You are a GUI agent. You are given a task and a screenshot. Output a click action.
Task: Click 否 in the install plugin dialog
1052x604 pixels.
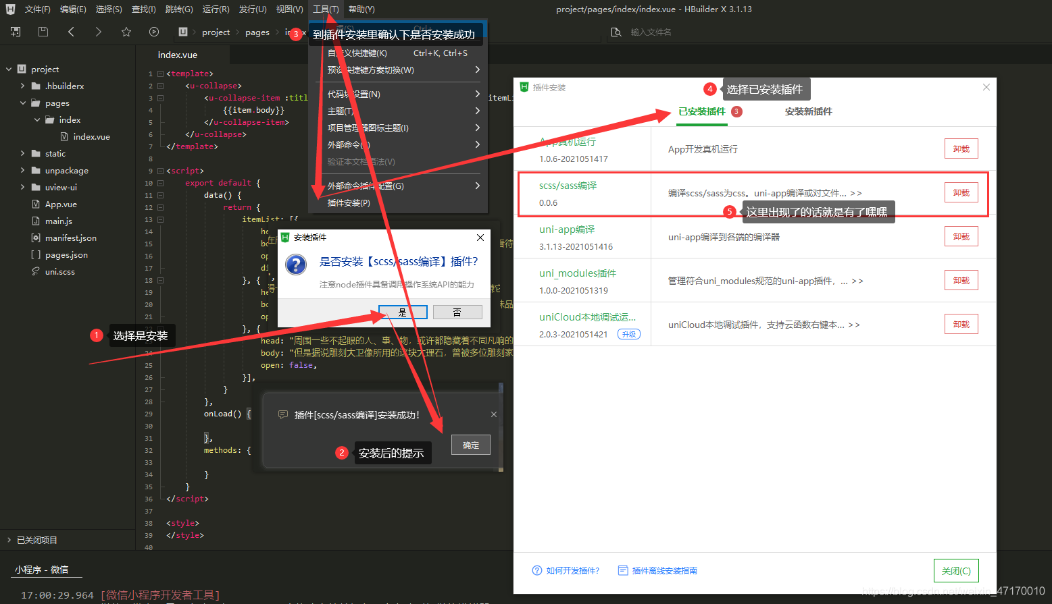[x=457, y=312]
